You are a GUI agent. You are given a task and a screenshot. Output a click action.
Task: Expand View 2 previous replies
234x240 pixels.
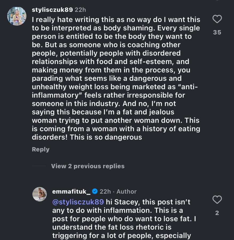coord(88,166)
